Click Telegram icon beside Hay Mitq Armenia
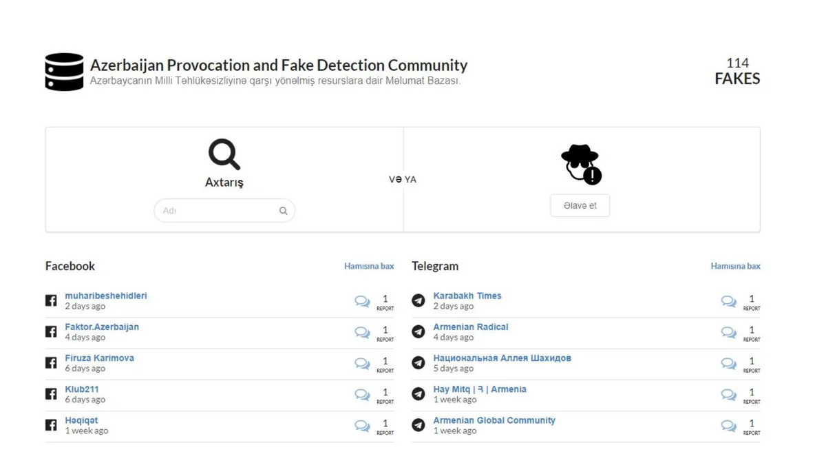 (x=419, y=393)
